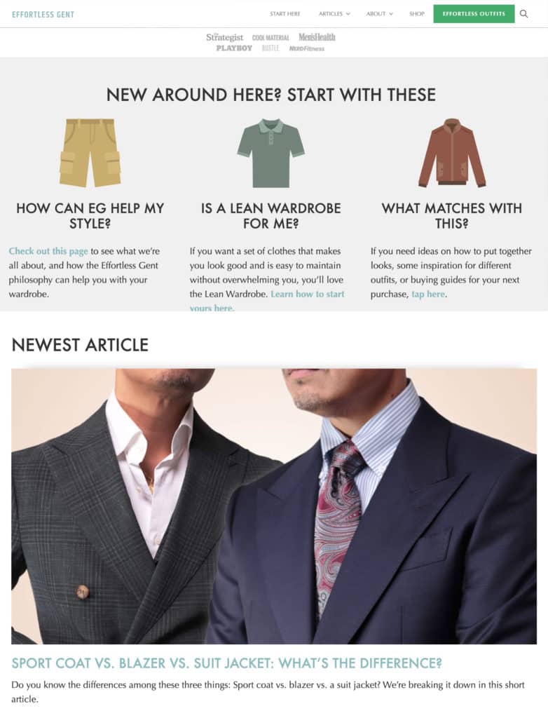The height and width of the screenshot is (718, 548).
Task: Click the green polo shirt illustration
Action: [271, 153]
